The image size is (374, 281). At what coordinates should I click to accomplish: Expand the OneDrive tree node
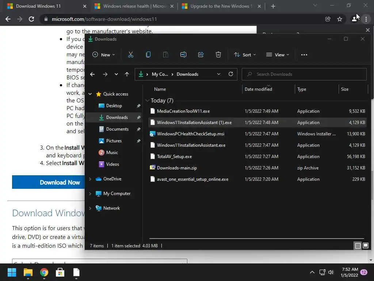(90, 179)
